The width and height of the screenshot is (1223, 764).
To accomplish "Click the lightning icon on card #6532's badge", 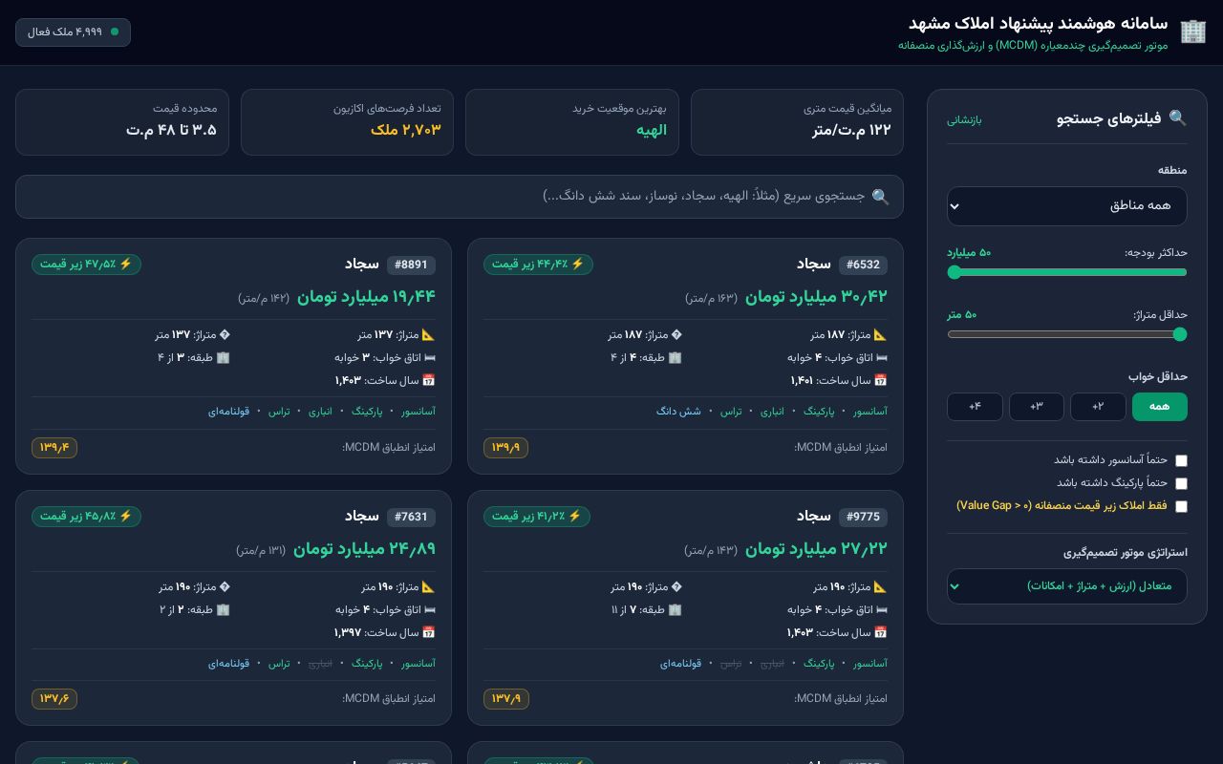I will (577, 264).
